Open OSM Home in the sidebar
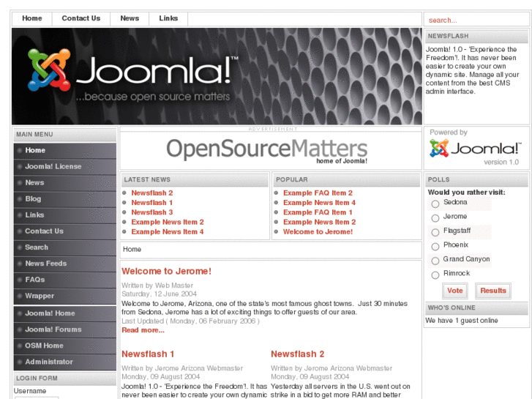The height and width of the screenshot is (399, 532). point(65,346)
